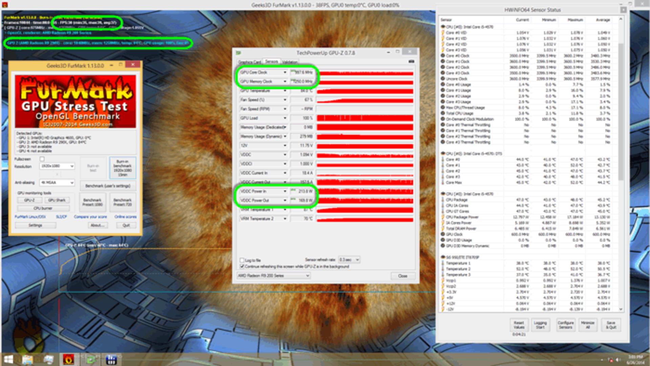
Task: Open the VDDC Power In sensor dropdown arrow
Action: point(285,191)
